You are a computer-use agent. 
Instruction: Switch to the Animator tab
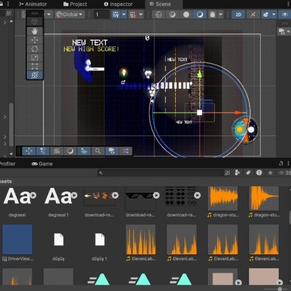(x=33, y=4)
